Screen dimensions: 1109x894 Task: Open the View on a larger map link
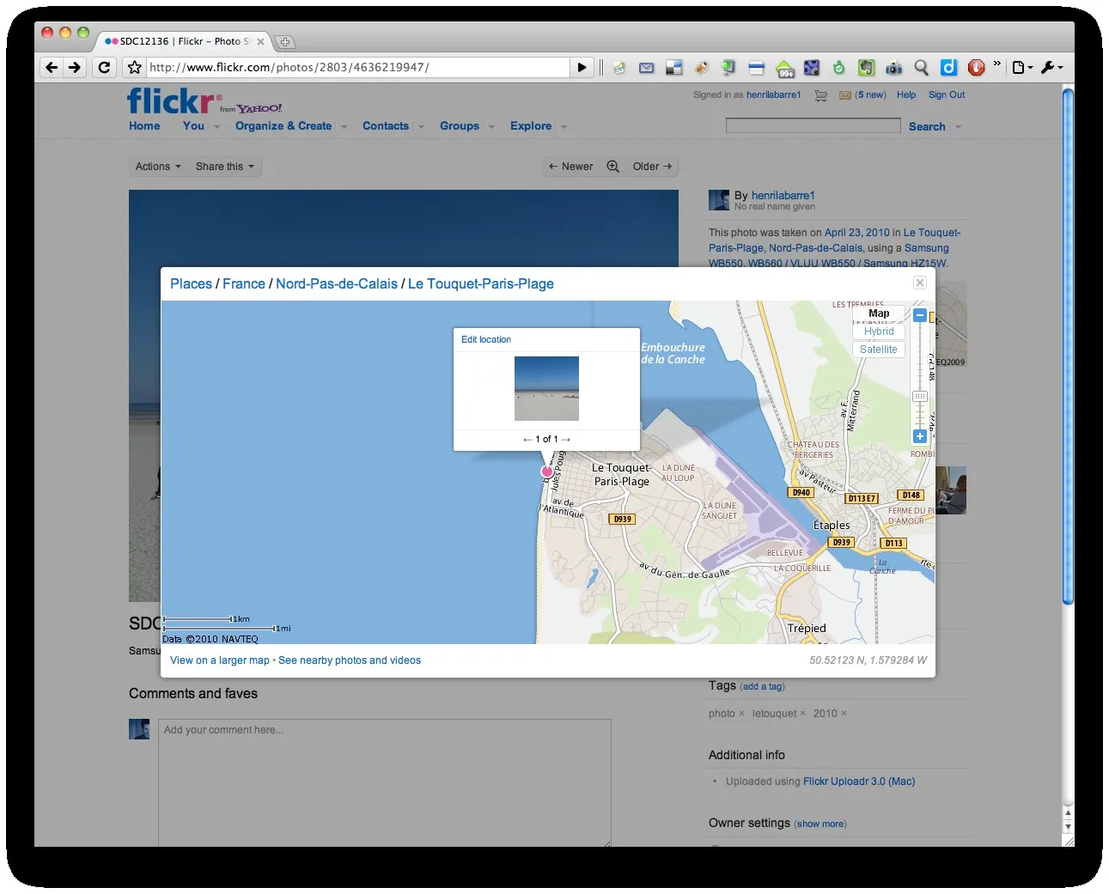coord(220,660)
